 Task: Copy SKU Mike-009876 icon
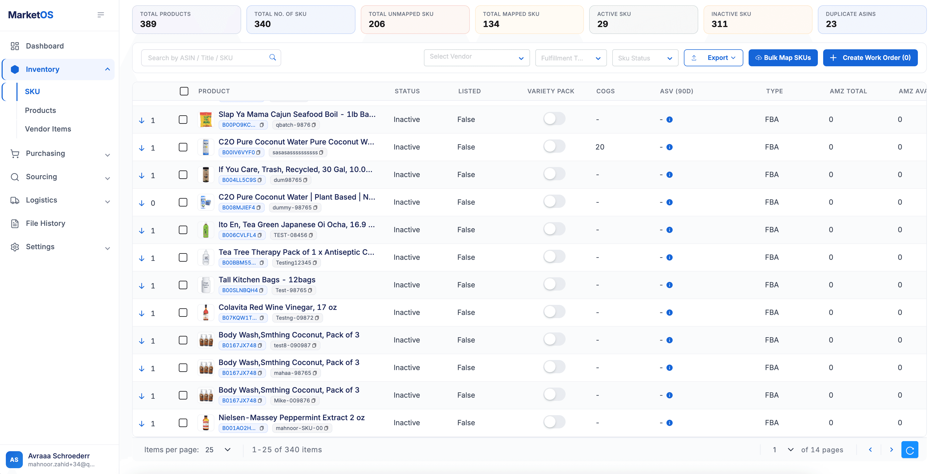pyautogui.click(x=313, y=401)
